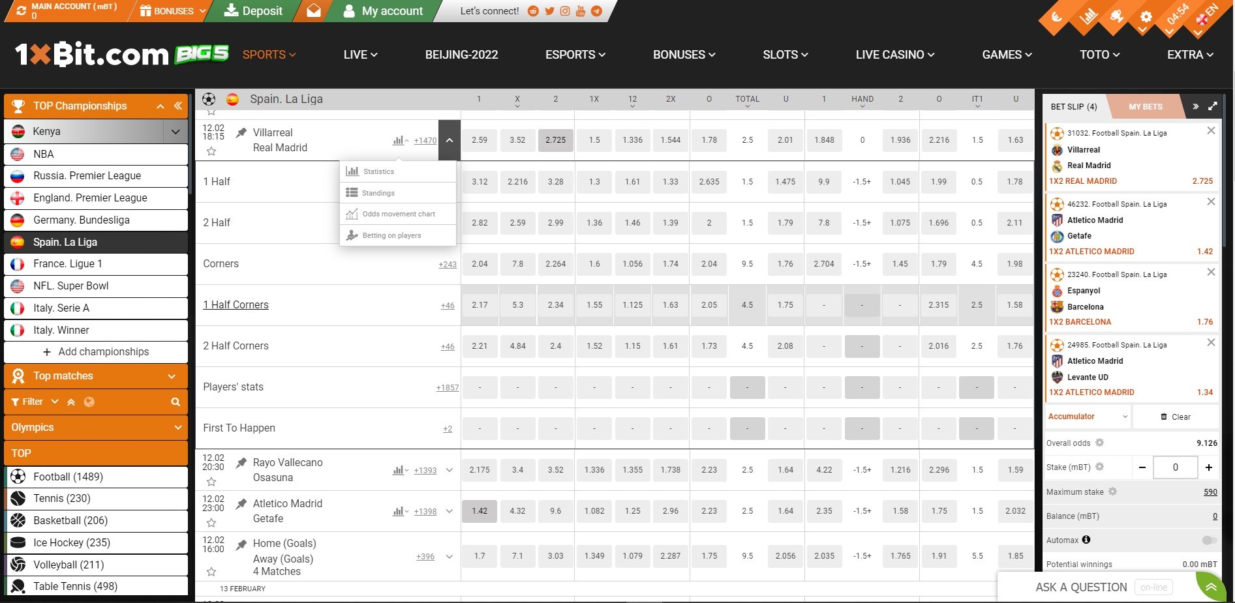Open the Kenya championship dropdown
The image size is (1235, 603).
tap(175, 131)
